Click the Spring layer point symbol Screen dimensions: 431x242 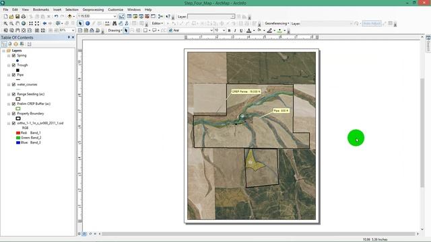[x=18, y=61]
